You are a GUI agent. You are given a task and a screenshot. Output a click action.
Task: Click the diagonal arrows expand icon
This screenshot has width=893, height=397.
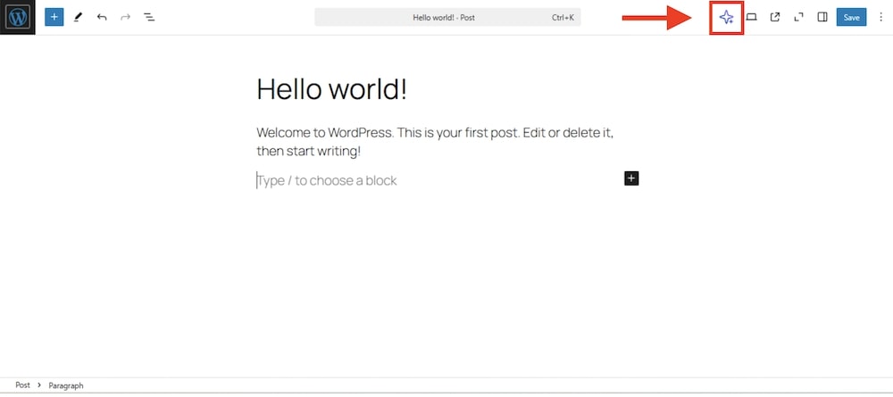click(x=798, y=17)
